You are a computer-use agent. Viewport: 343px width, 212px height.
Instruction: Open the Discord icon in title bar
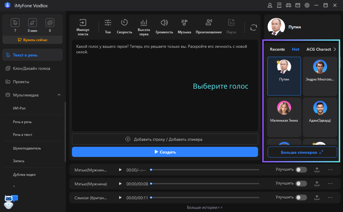point(288,5)
